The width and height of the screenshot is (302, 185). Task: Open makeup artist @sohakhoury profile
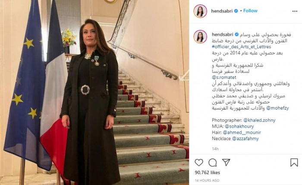click(239, 126)
